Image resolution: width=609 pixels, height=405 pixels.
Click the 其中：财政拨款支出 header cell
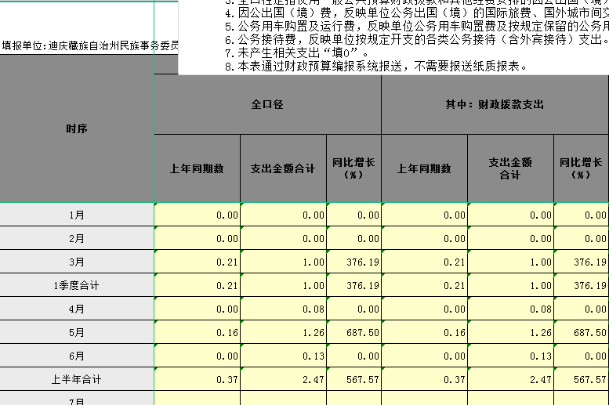click(x=495, y=104)
